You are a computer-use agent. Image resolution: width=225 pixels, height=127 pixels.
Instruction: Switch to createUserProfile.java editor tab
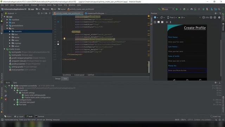click(96, 13)
